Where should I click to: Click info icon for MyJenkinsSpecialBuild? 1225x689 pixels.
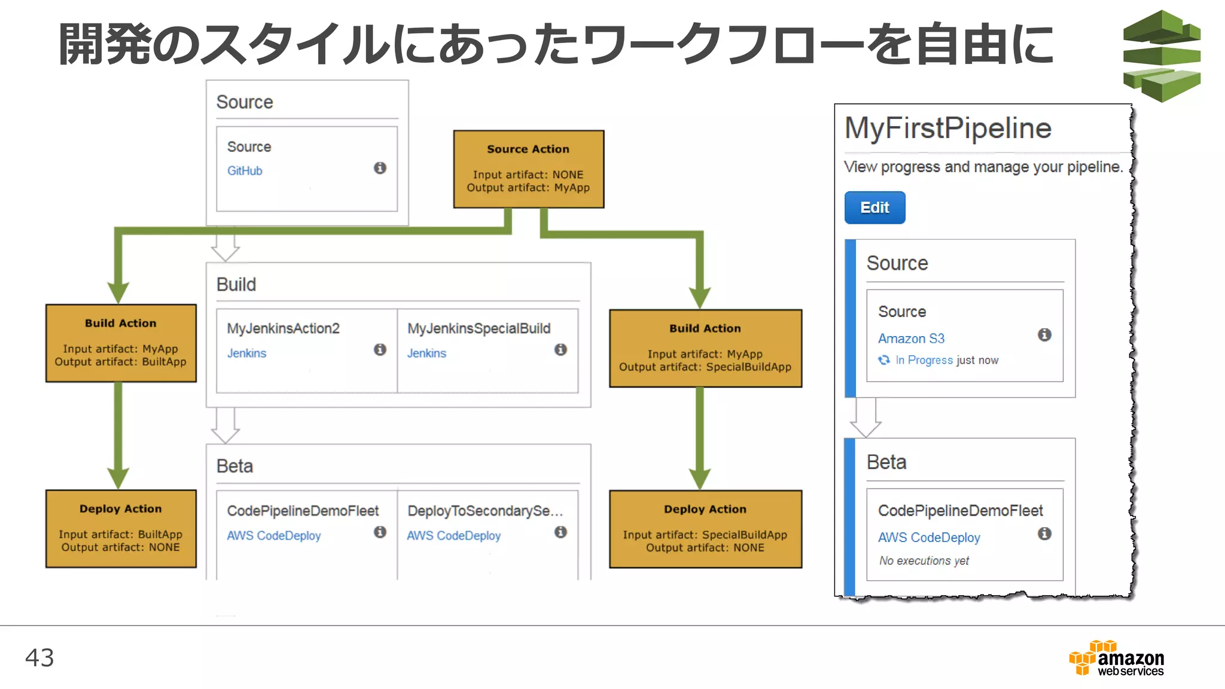pos(560,349)
